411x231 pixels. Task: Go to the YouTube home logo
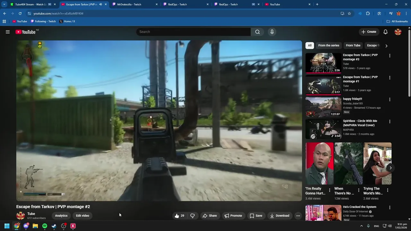pyautogui.click(x=25, y=32)
